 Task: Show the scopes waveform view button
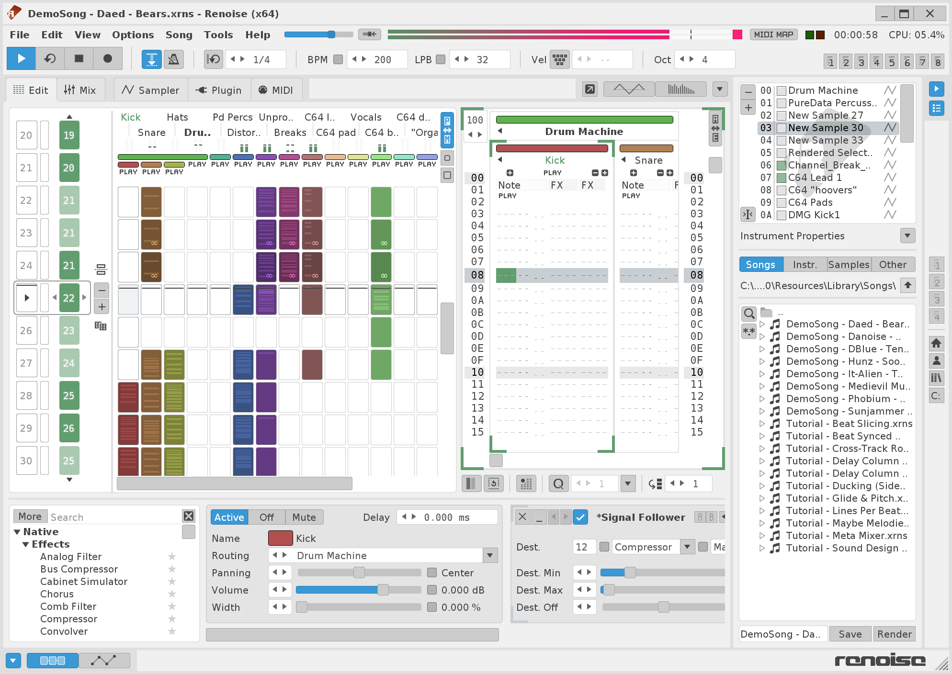click(x=629, y=89)
